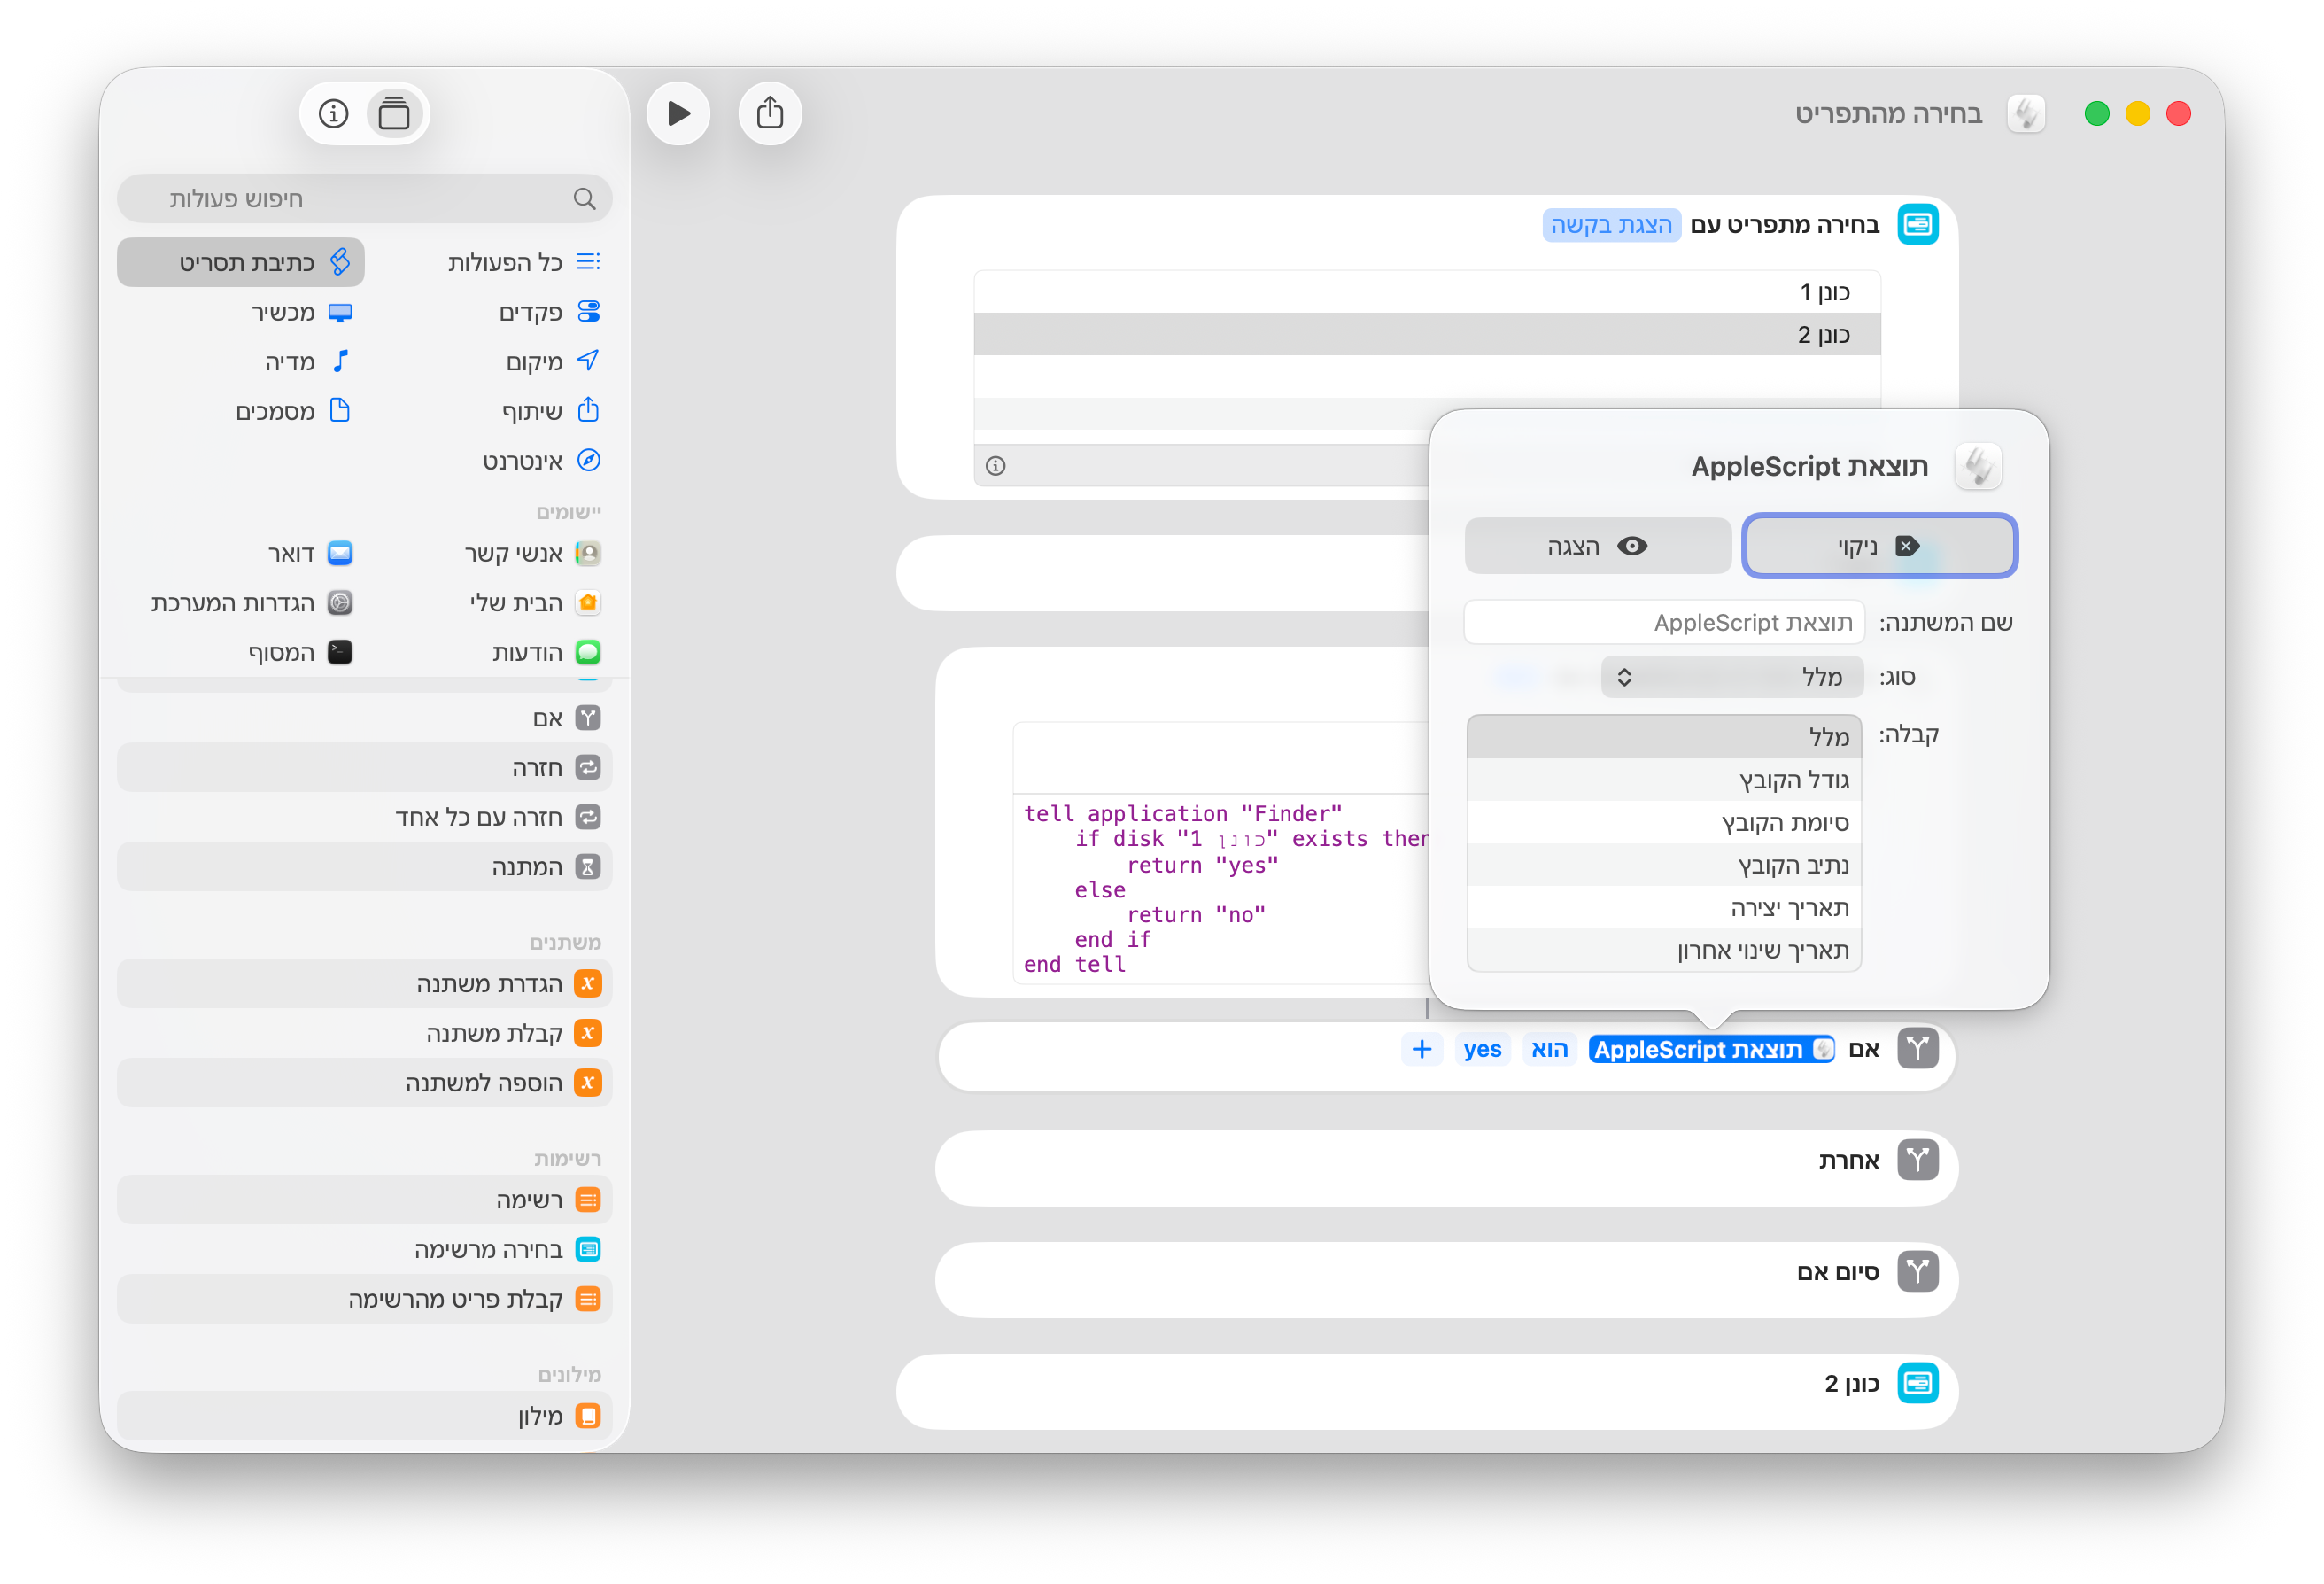The height and width of the screenshot is (1584, 2324).
Task: Click the plus button in the If action
Action: (x=1421, y=1049)
